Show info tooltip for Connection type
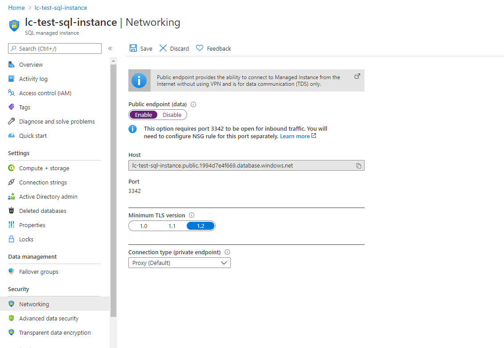This screenshot has height=348, width=504. tap(227, 252)
